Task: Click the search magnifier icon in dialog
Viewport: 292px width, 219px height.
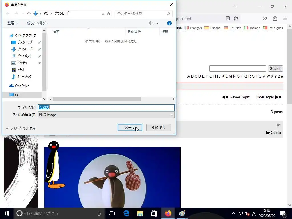Action: (168, 14)
